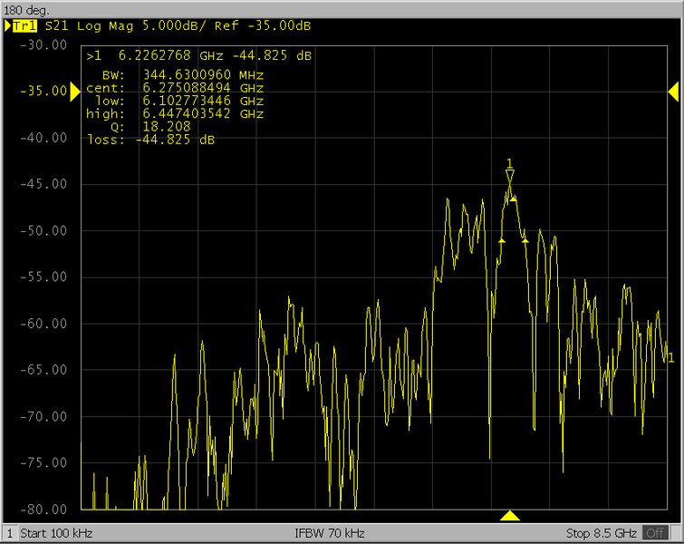684x544 pixels.
Task: Click the marker 1 triangle on the trace peak
Action: (x=510, y=176)
